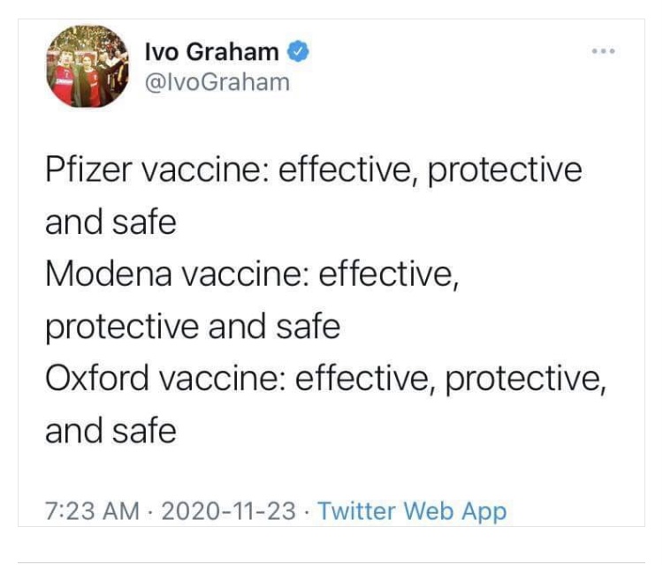Click the 'and safe' text below the Pfizer line
663x565 pixels.
(x=110, y=222)
